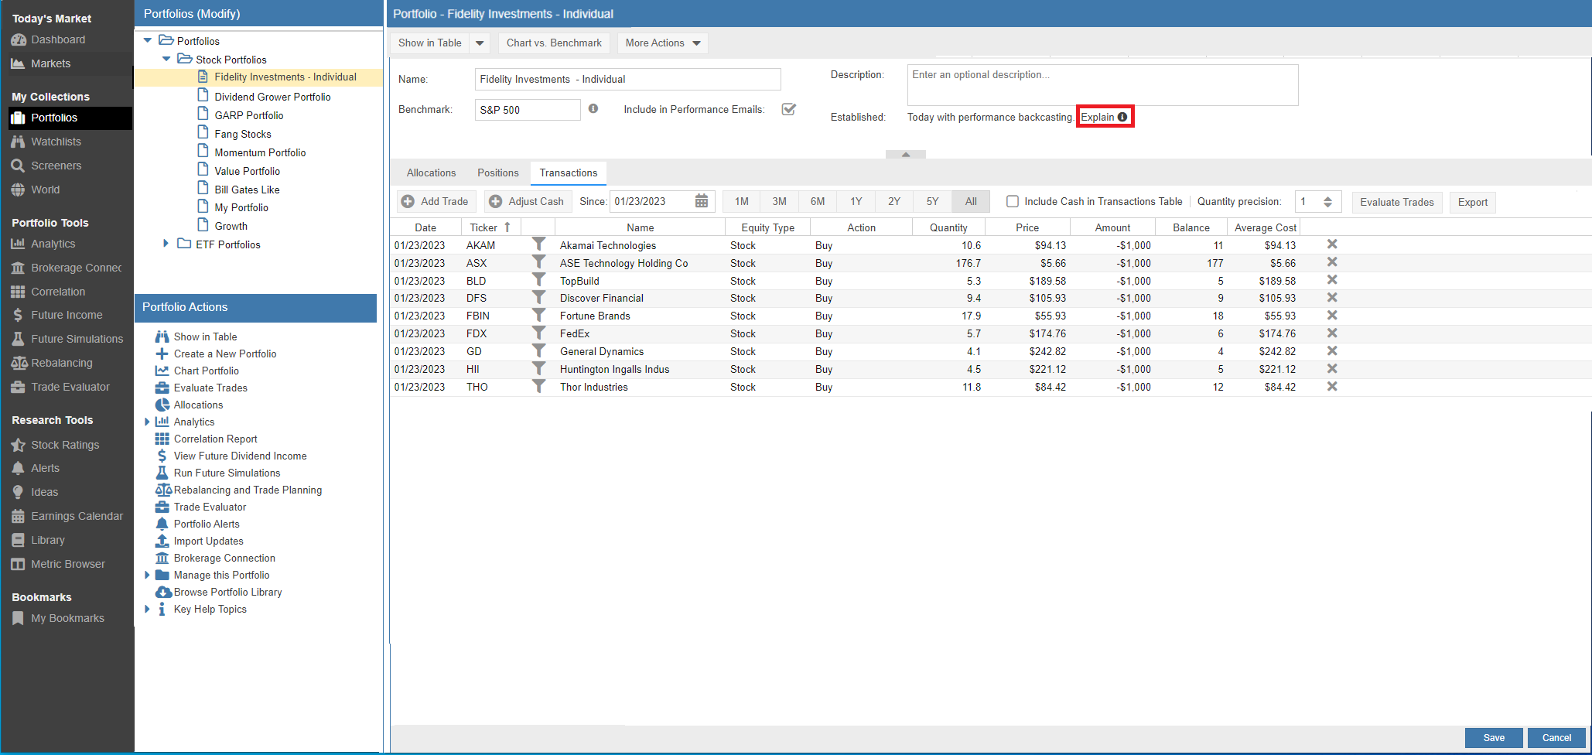1592x755 pixels.
Task: Select the 1Y time range
Action: pyautogui.click(x=856, y=201)
